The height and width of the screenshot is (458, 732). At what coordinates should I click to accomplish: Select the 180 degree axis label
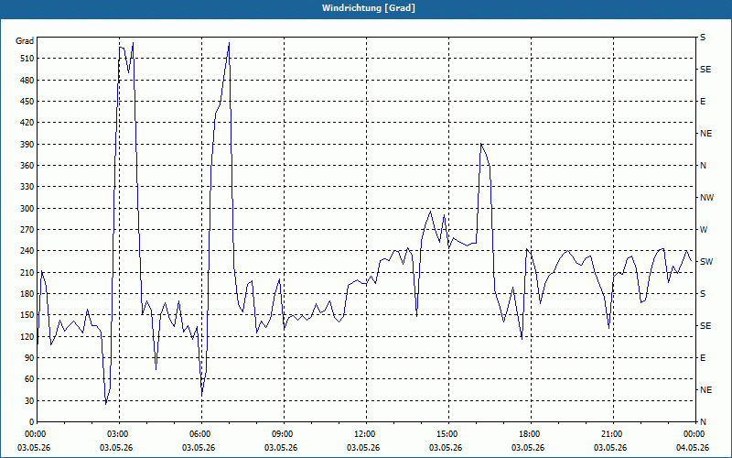[x=27, y=294]
